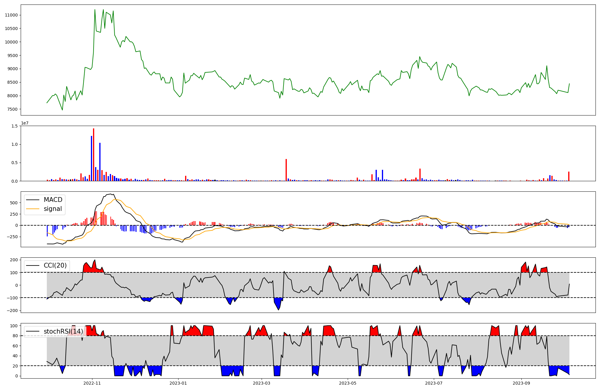
Task: Click the tallest red volume bar
Action: [94, 155]
